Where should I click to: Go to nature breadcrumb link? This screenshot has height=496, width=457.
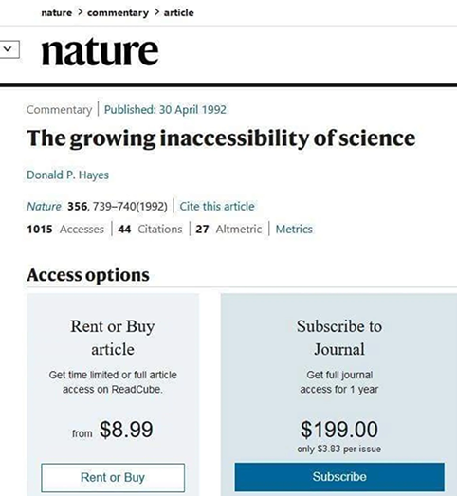[56, 12]
